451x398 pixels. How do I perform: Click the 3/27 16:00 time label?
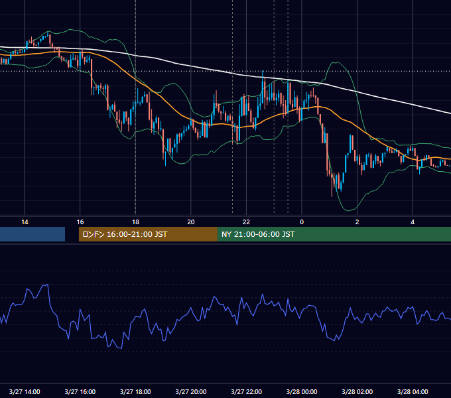[x=80, y=391]
